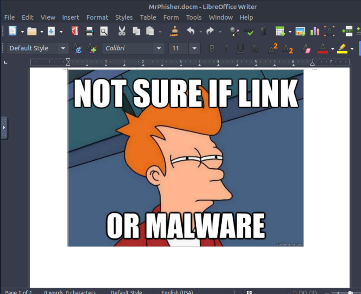Screen dimensions: 361x294
Task: Click the Clone Formatting paintbrush icon
Action: [174, 31]
